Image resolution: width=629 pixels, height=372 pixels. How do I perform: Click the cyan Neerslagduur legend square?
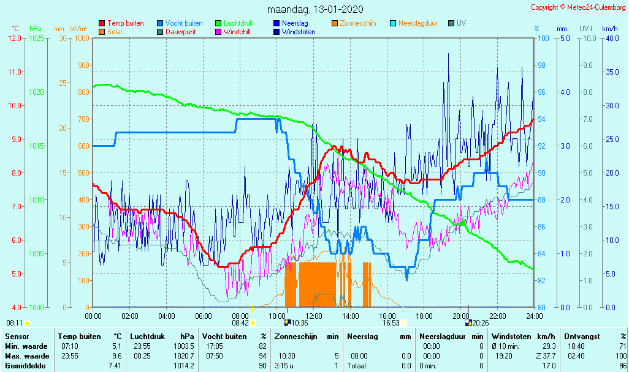(x=393, y=23)
